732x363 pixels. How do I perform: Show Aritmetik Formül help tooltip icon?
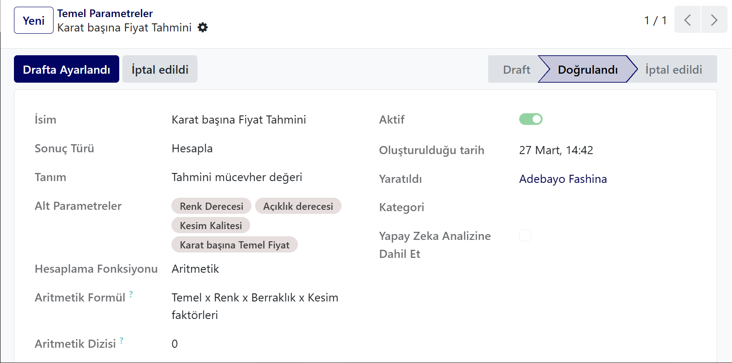pyautogui.click(x=131, y=294)
